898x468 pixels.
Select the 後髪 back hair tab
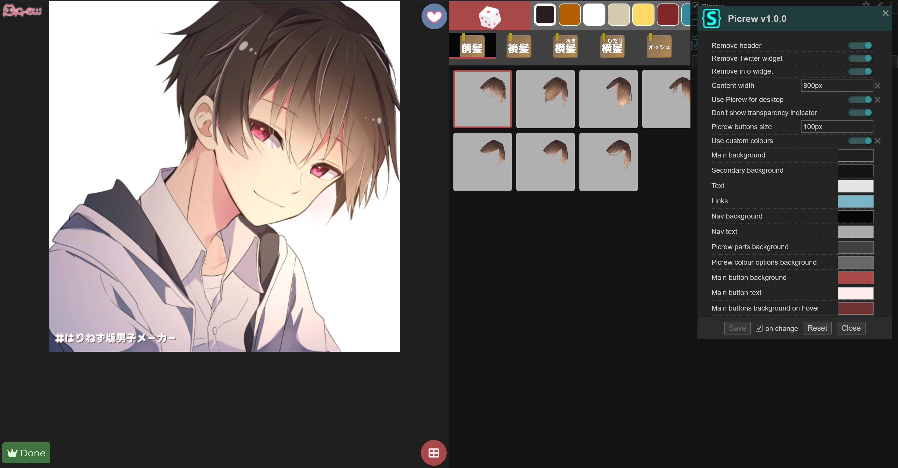click(x=519, y=46)
